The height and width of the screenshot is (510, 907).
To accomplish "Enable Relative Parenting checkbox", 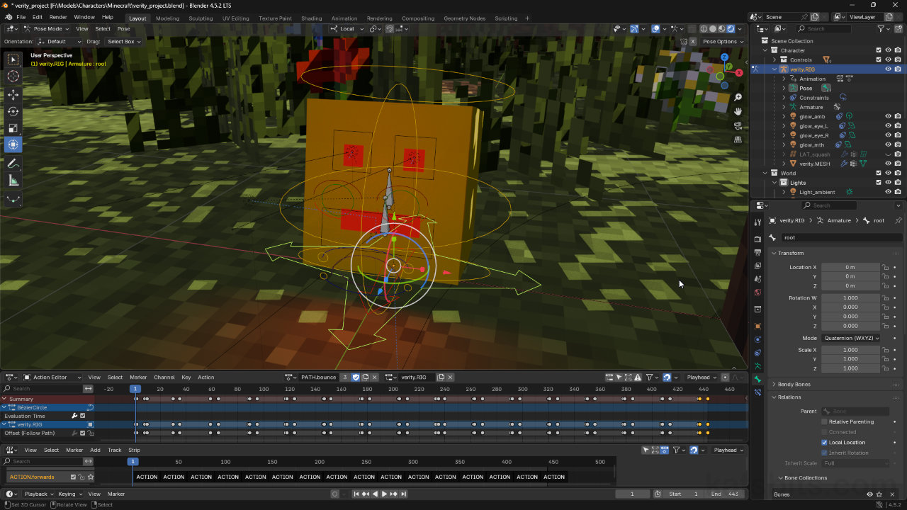I will pos(824,421).
